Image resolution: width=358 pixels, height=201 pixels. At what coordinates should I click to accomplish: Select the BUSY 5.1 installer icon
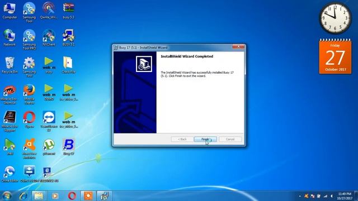click(68, 38)
